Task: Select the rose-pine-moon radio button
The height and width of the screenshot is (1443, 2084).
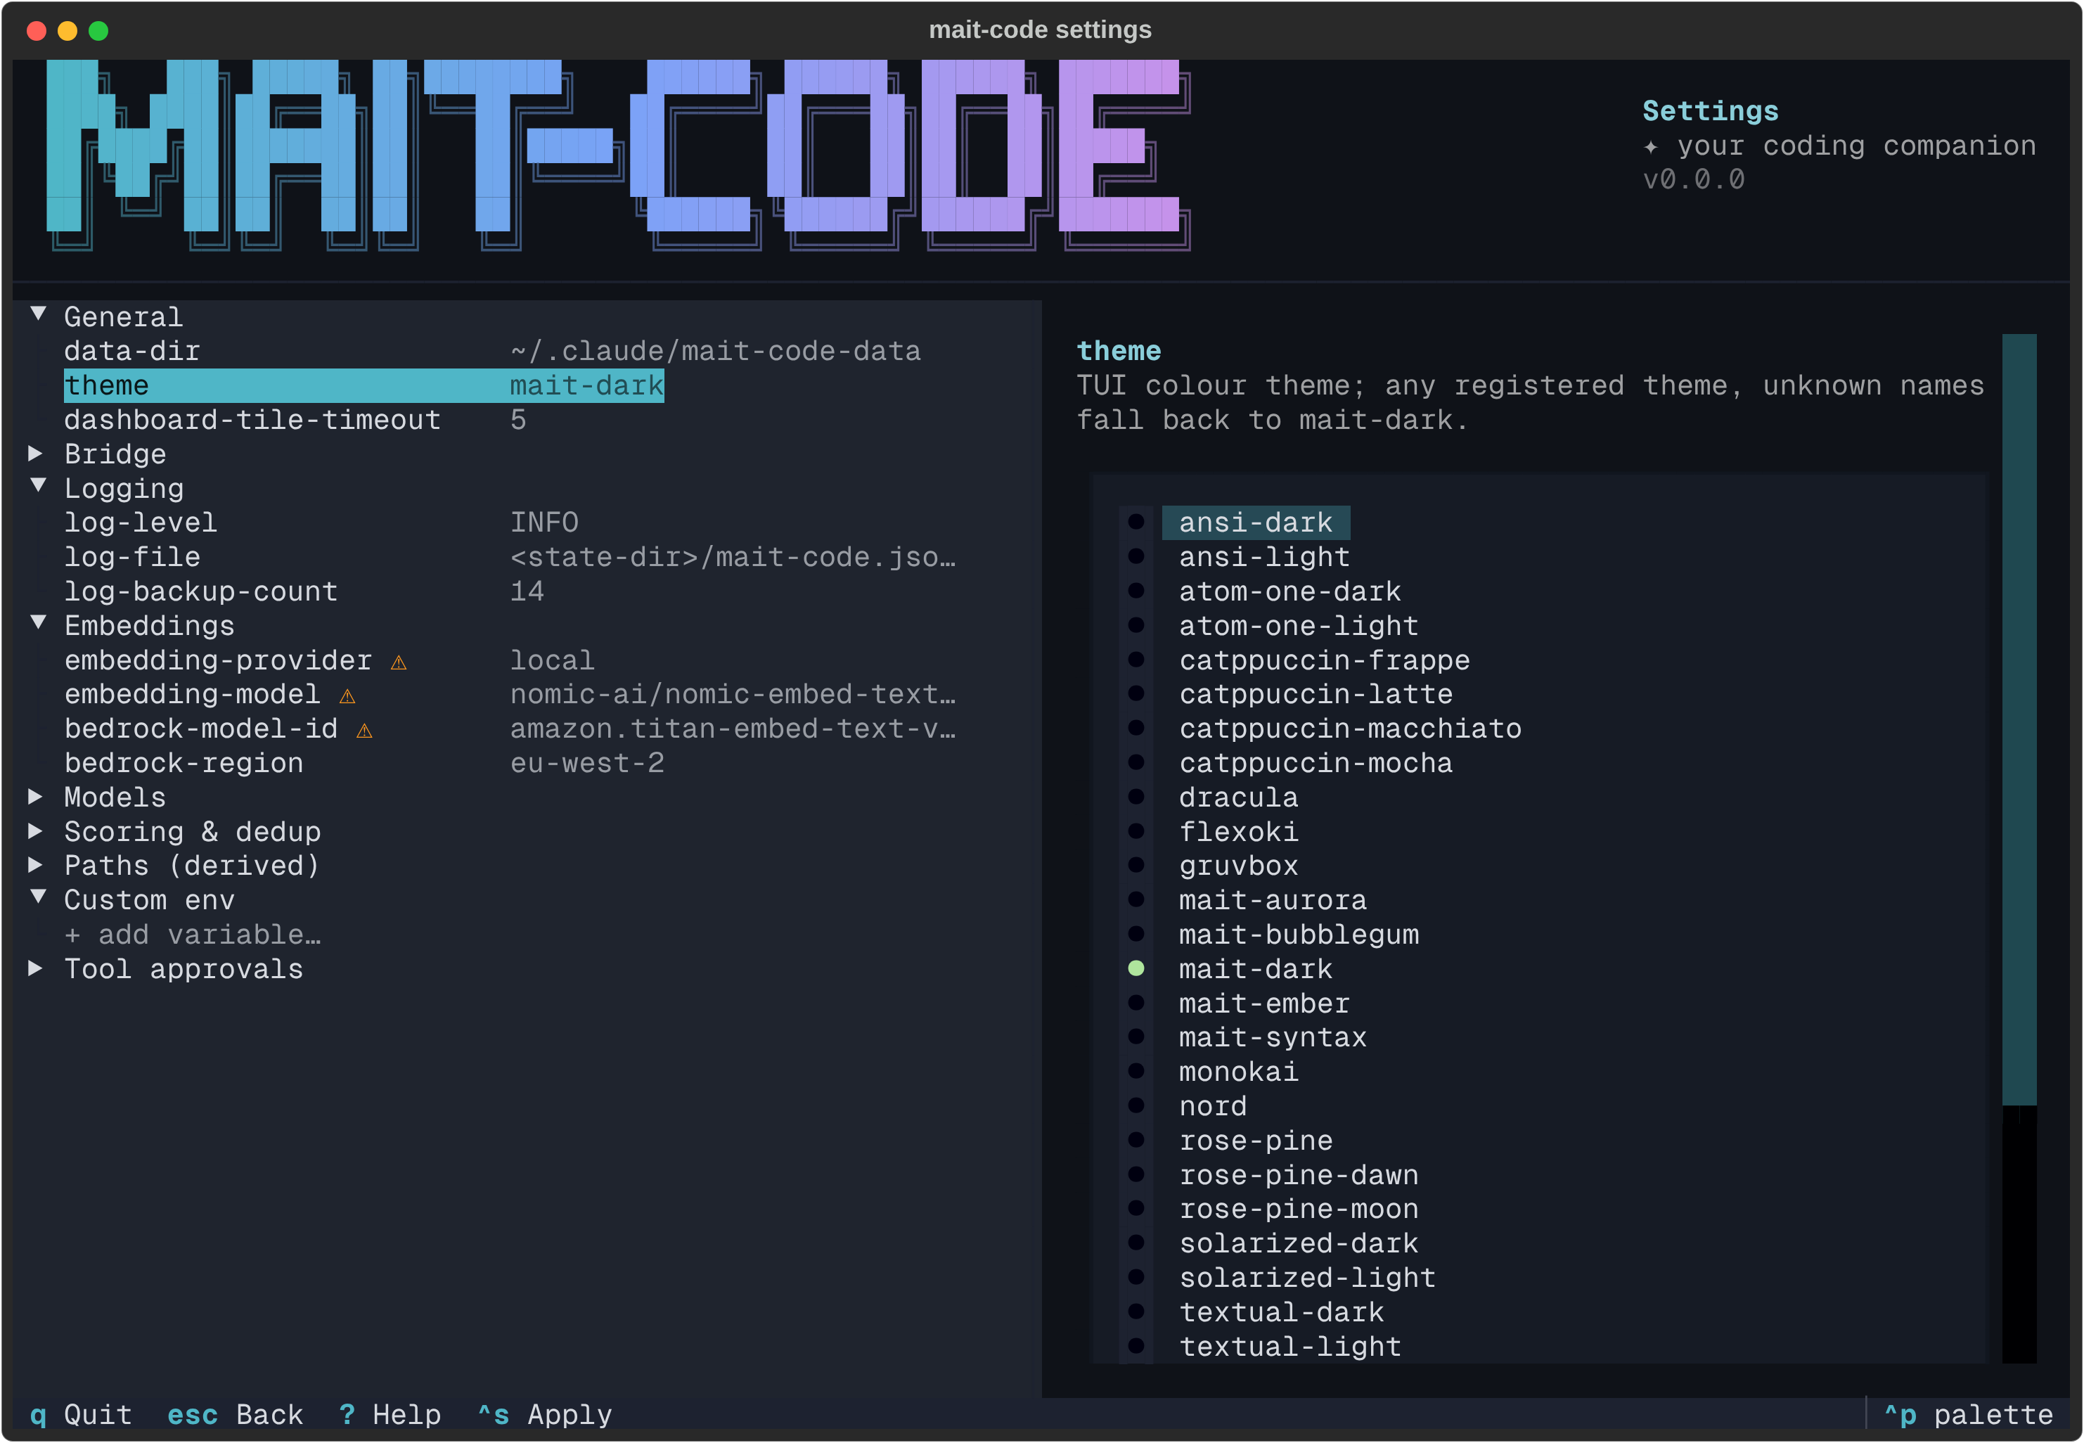Action: click(1136, 1209)
